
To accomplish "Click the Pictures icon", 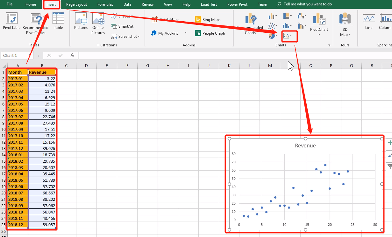I will point(81,18).
